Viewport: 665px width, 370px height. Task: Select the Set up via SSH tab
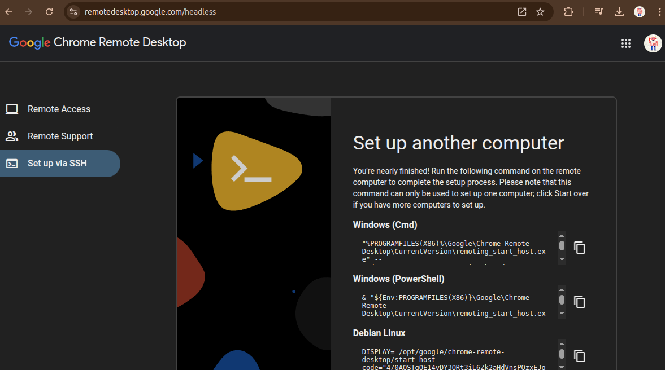click(60, 164)
